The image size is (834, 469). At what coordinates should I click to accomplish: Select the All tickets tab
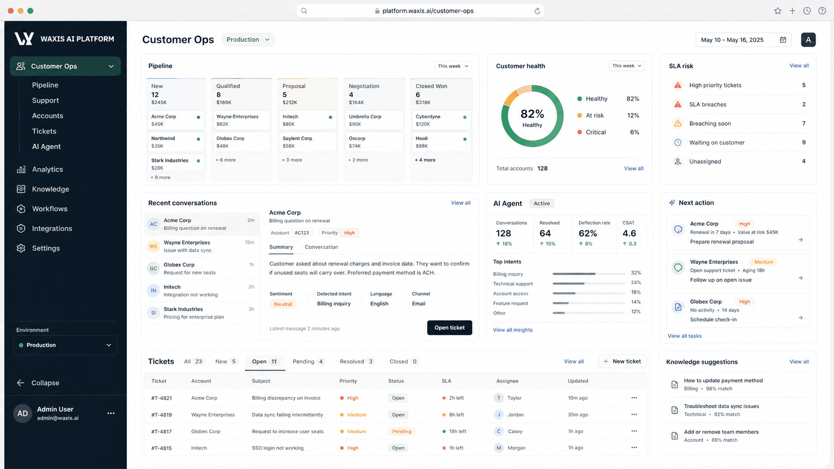193,361
